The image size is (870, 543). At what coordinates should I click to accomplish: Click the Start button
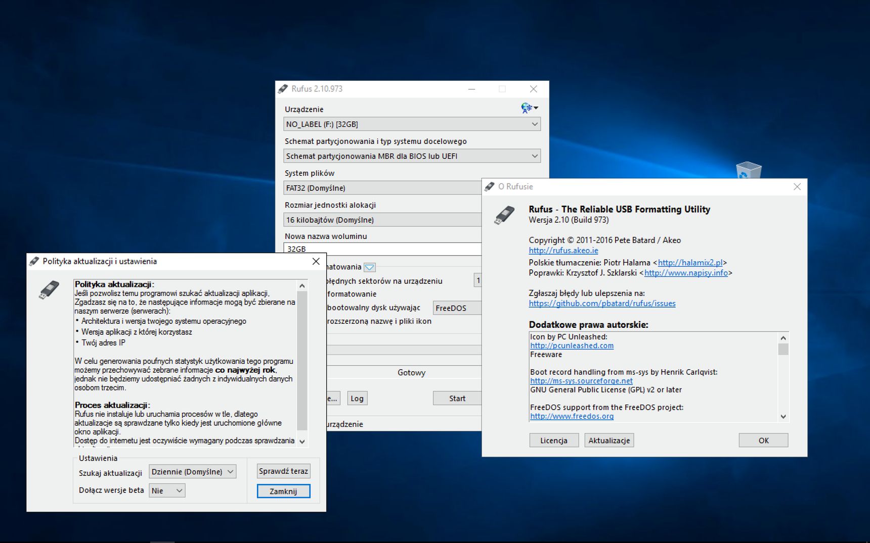pyautogui.click(x=457, y=399)
